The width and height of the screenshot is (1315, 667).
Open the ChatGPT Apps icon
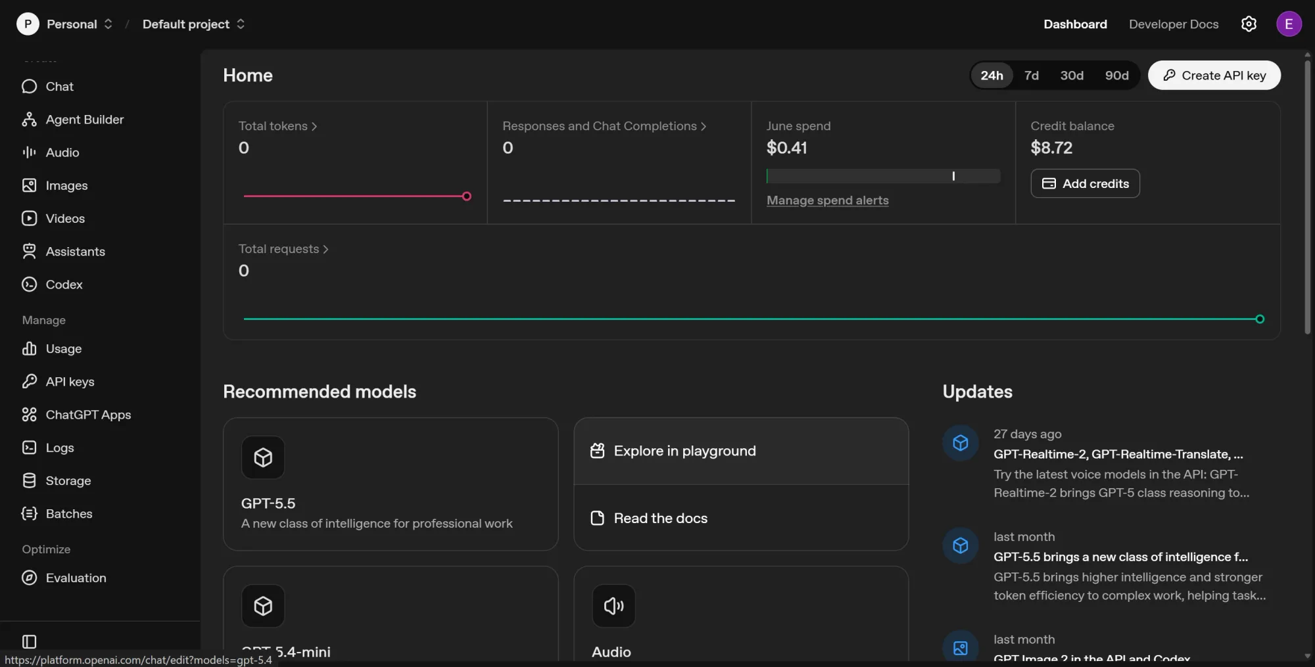tap(29, 415)
